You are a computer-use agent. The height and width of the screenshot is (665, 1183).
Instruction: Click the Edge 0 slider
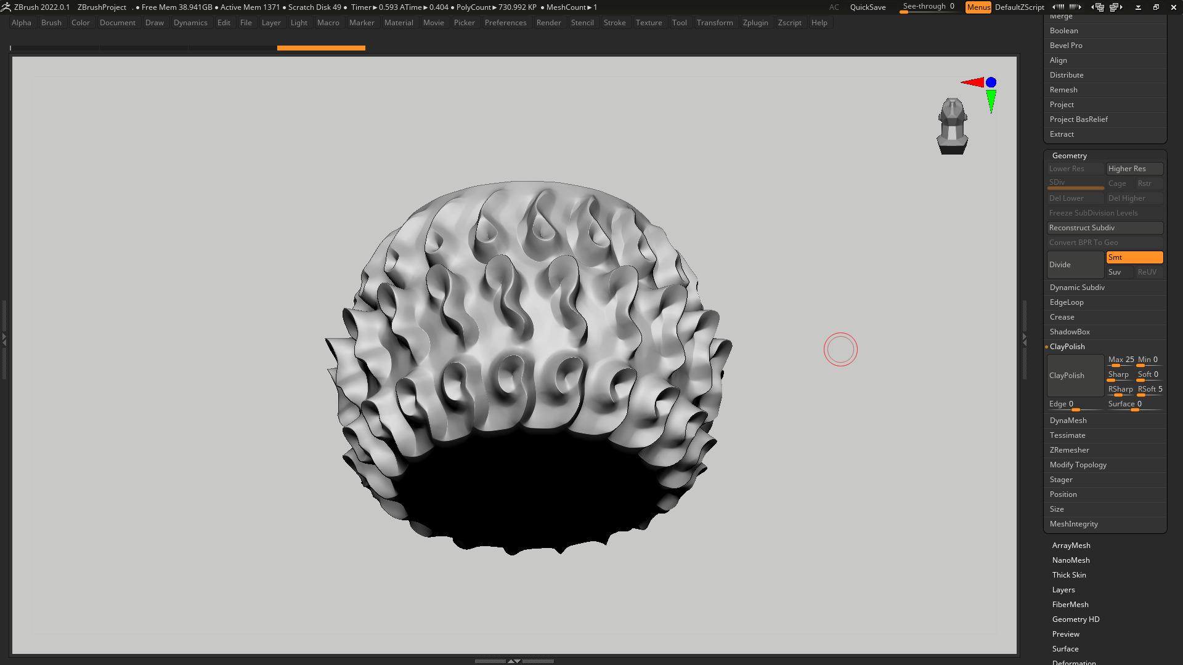[x=1075, y=405]
